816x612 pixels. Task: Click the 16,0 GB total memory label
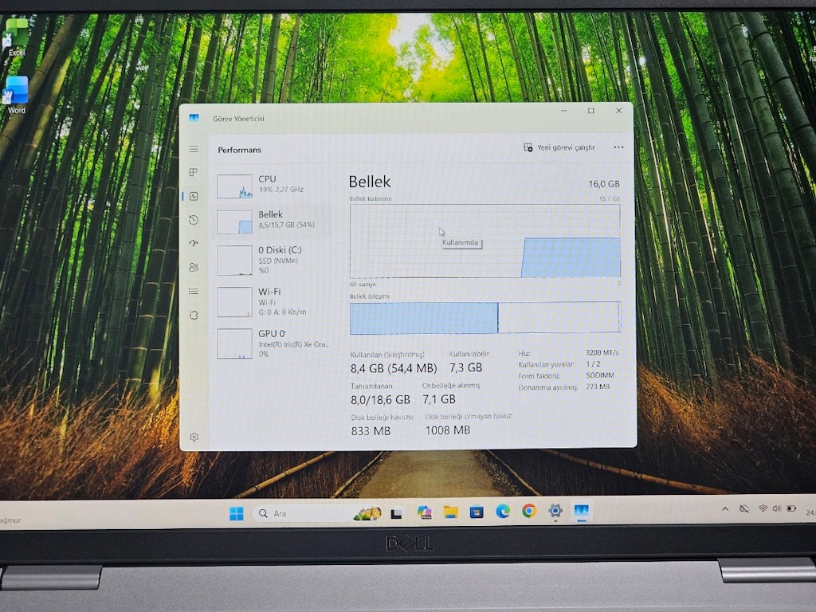(x=604, y=184)
